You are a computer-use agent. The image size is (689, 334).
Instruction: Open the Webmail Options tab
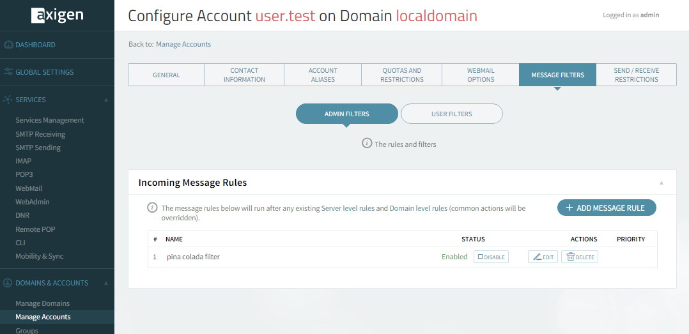(x=481, y=75)
